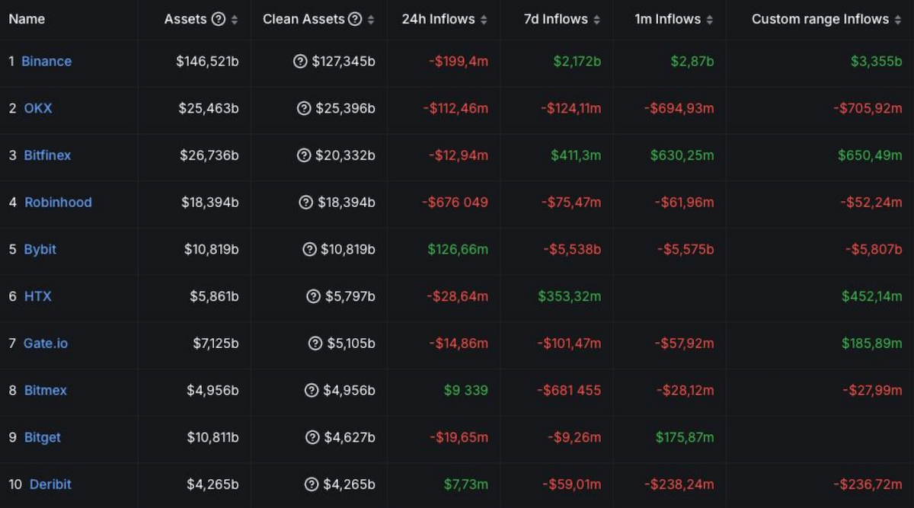This screenshot has width=914, height=508.
Task: Click OKX's Assets value $25,463b
Action: (x=209, y=108)
